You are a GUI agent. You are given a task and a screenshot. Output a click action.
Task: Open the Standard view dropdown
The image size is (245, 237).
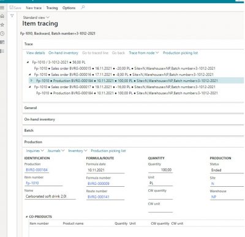pos(36,18)
